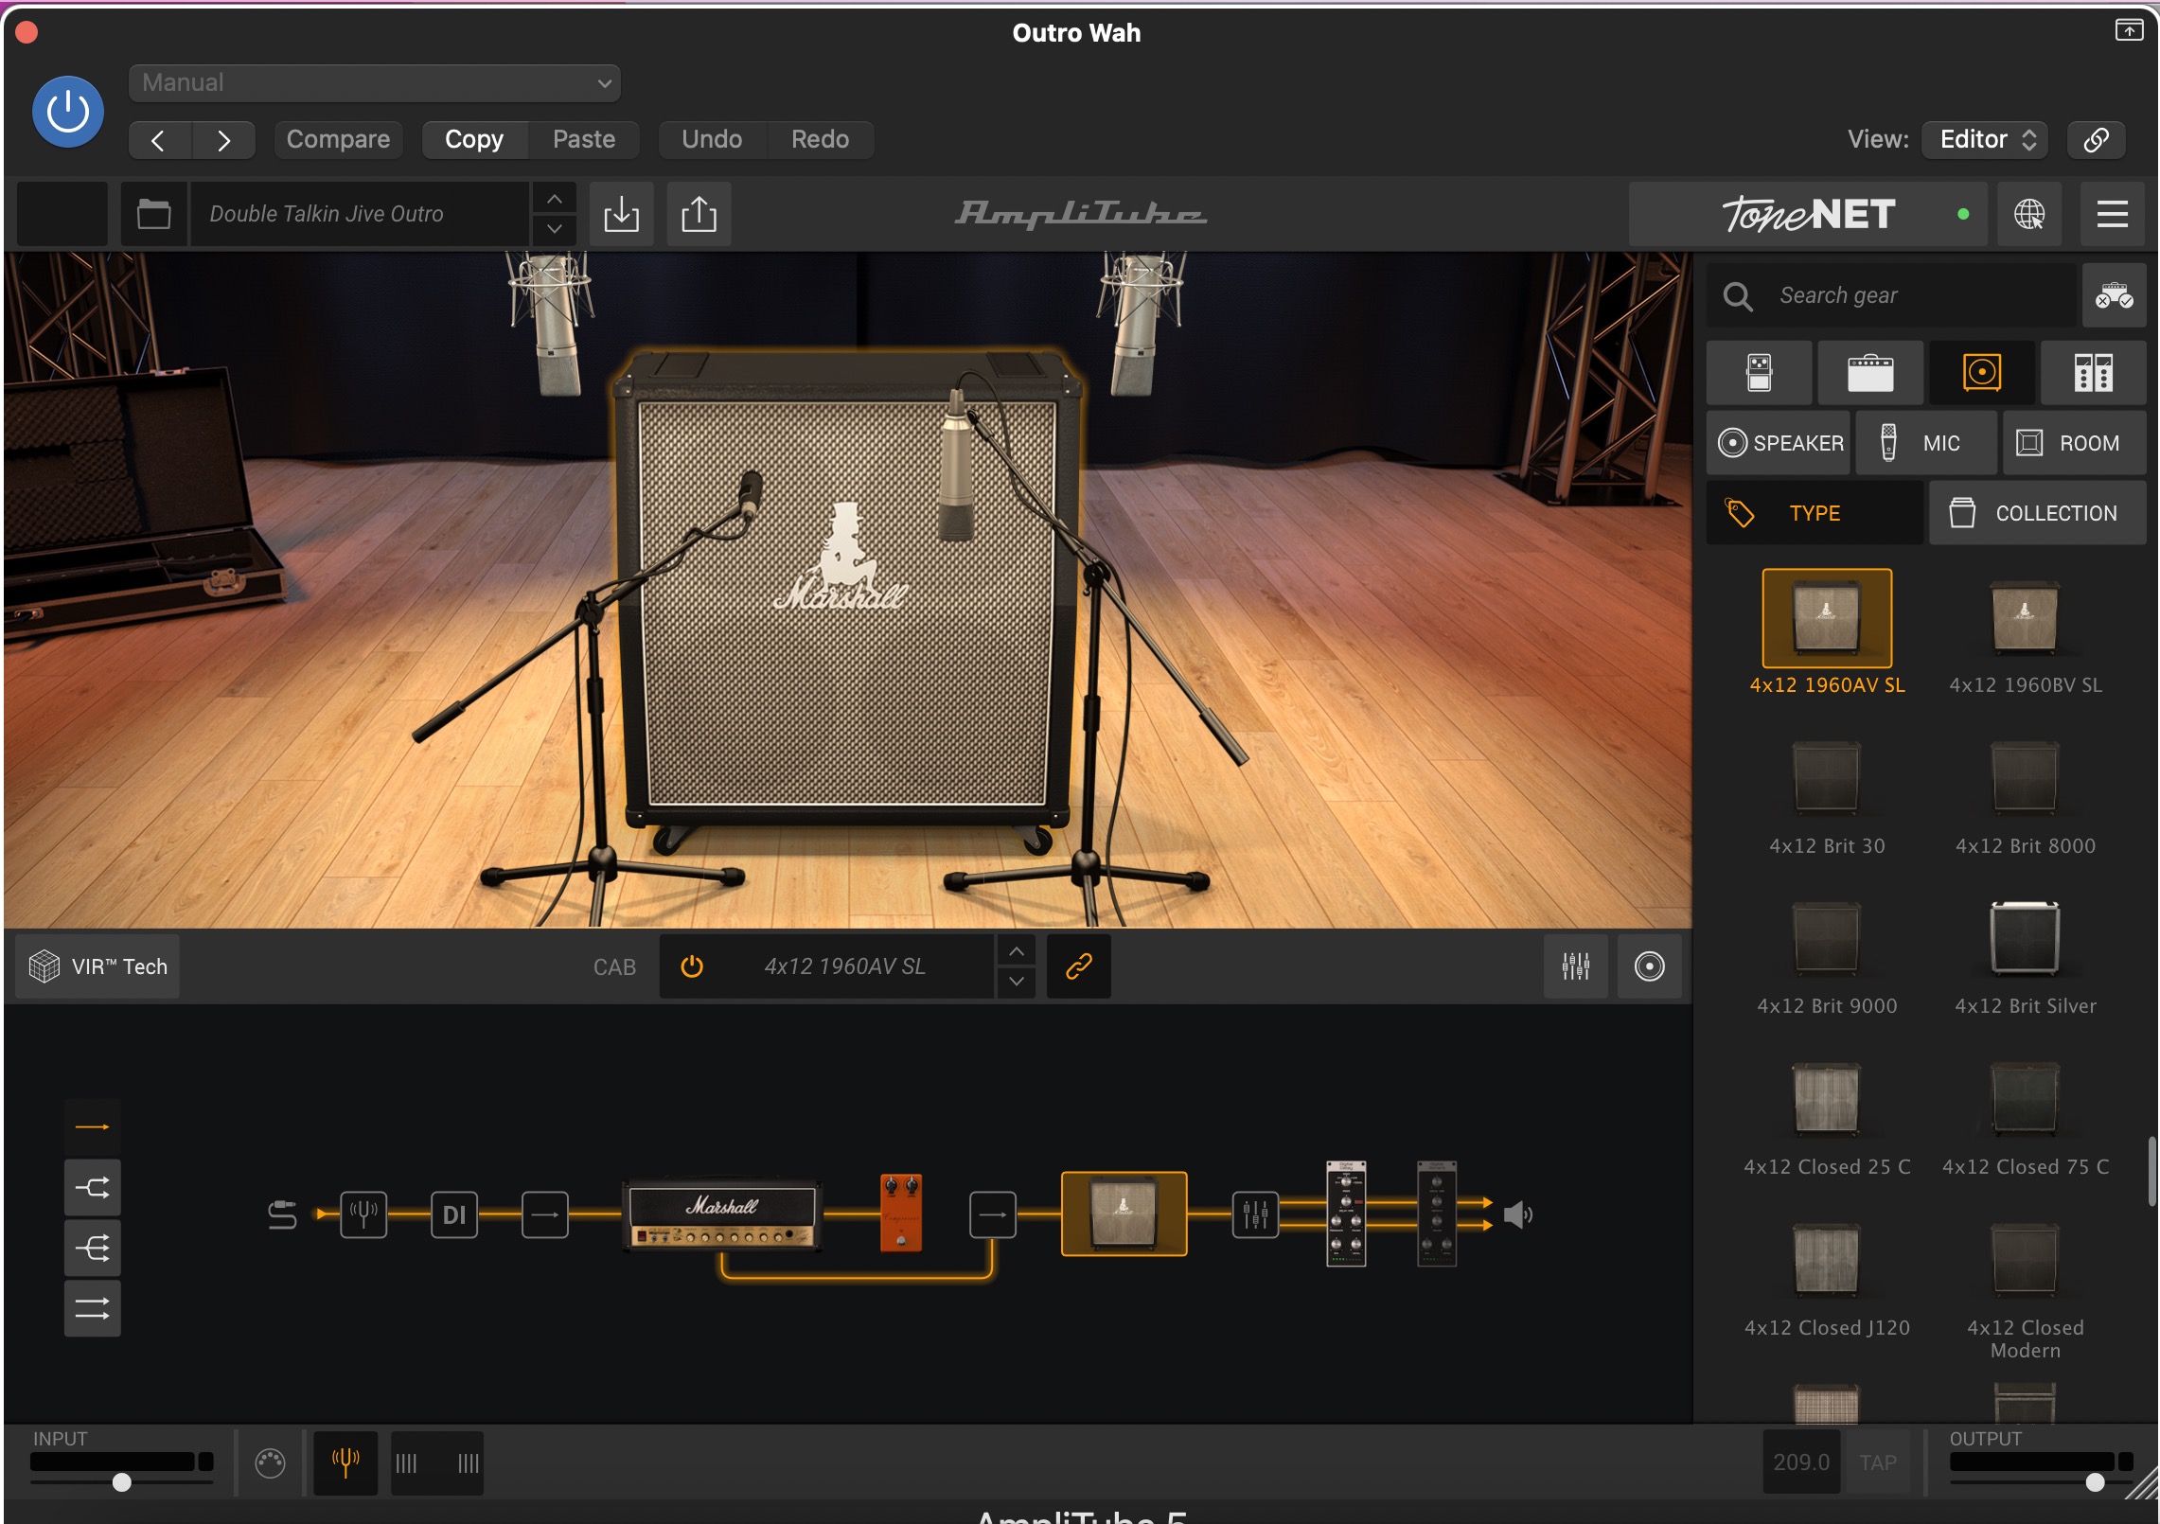Open the Manual preset dropdown
Screen dimensions: 2160x1524
coord(375,83)
